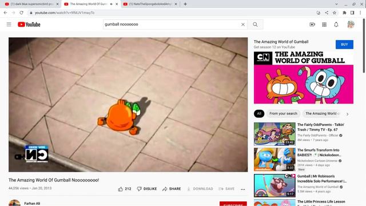Open the YouTube apps grid icon
This screenshot has width=366, height=206.
324,24
